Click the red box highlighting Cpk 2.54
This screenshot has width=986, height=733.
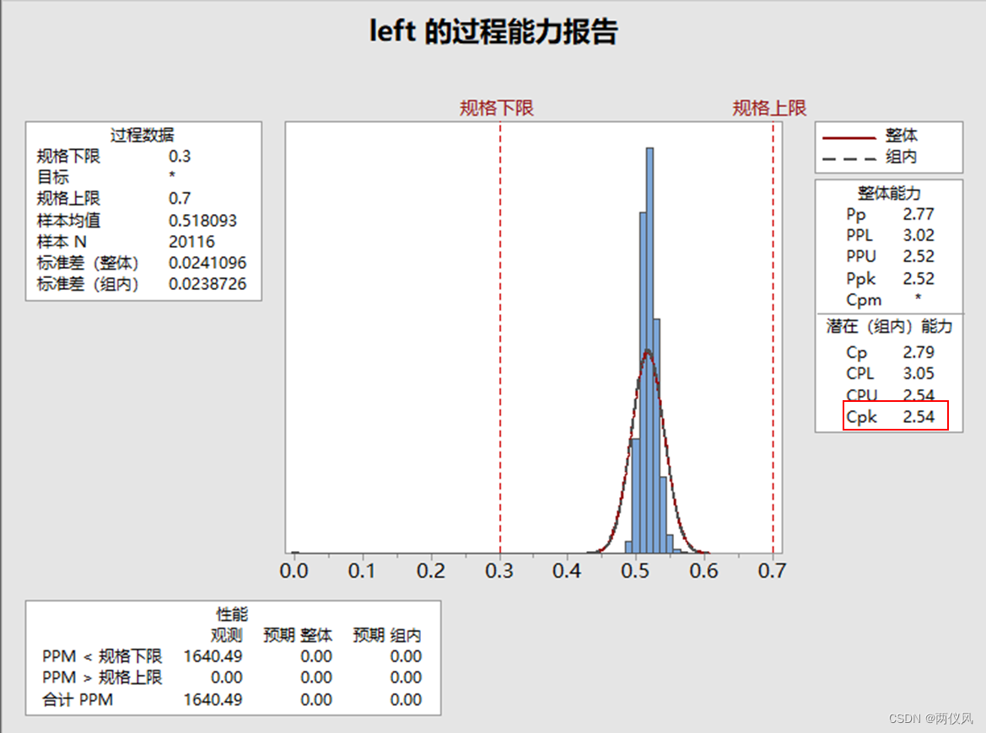click(x=896, y=415)
